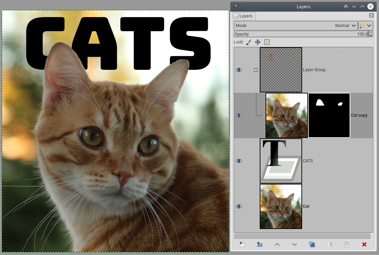This screenshot has width=379, height=255.
Task: Toggle visibility of Cat copy layer
Action: 239,115
